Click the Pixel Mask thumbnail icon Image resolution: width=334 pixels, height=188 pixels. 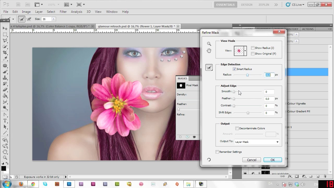181,85
